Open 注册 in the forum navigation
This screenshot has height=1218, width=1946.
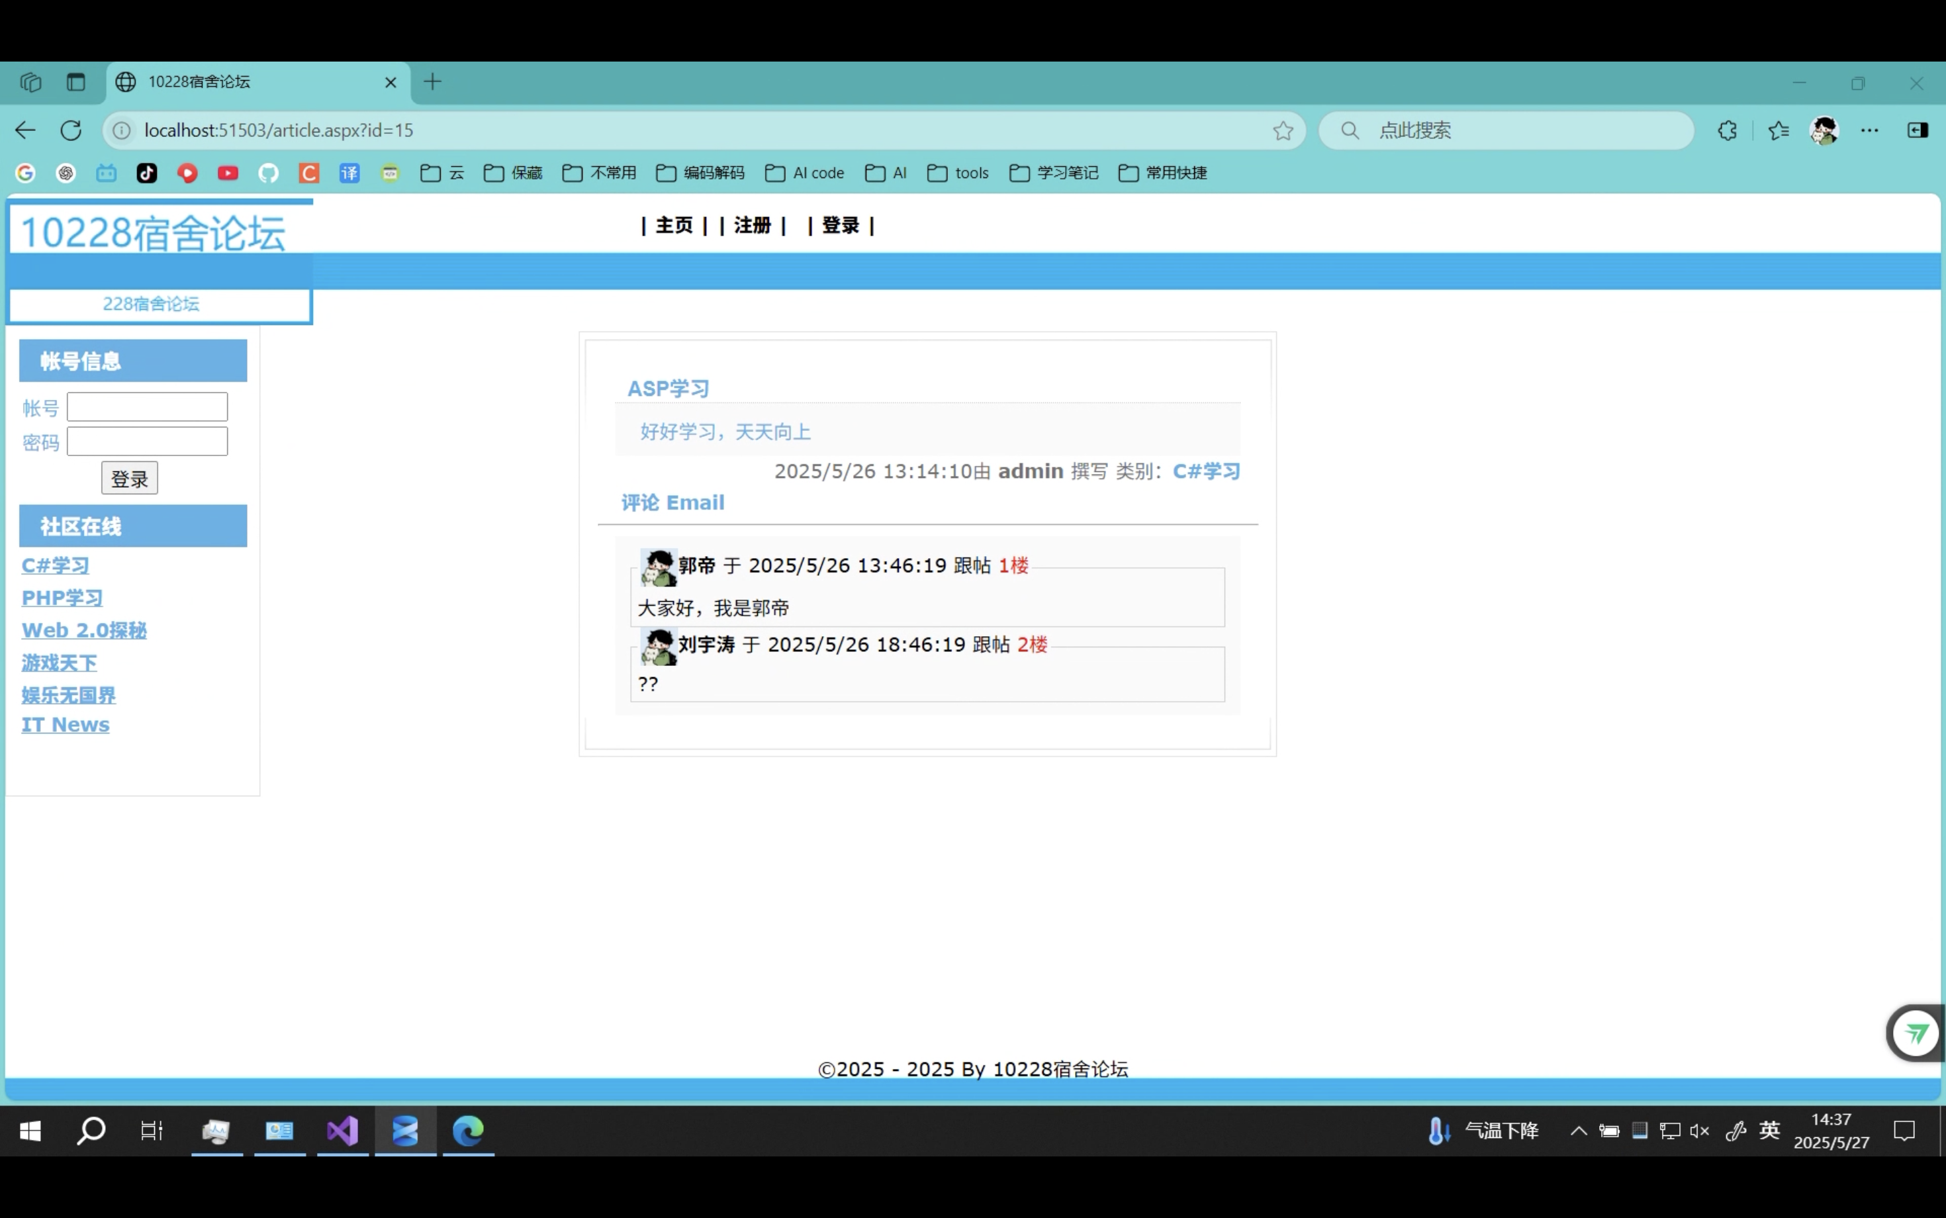click(x=753, y=226)
